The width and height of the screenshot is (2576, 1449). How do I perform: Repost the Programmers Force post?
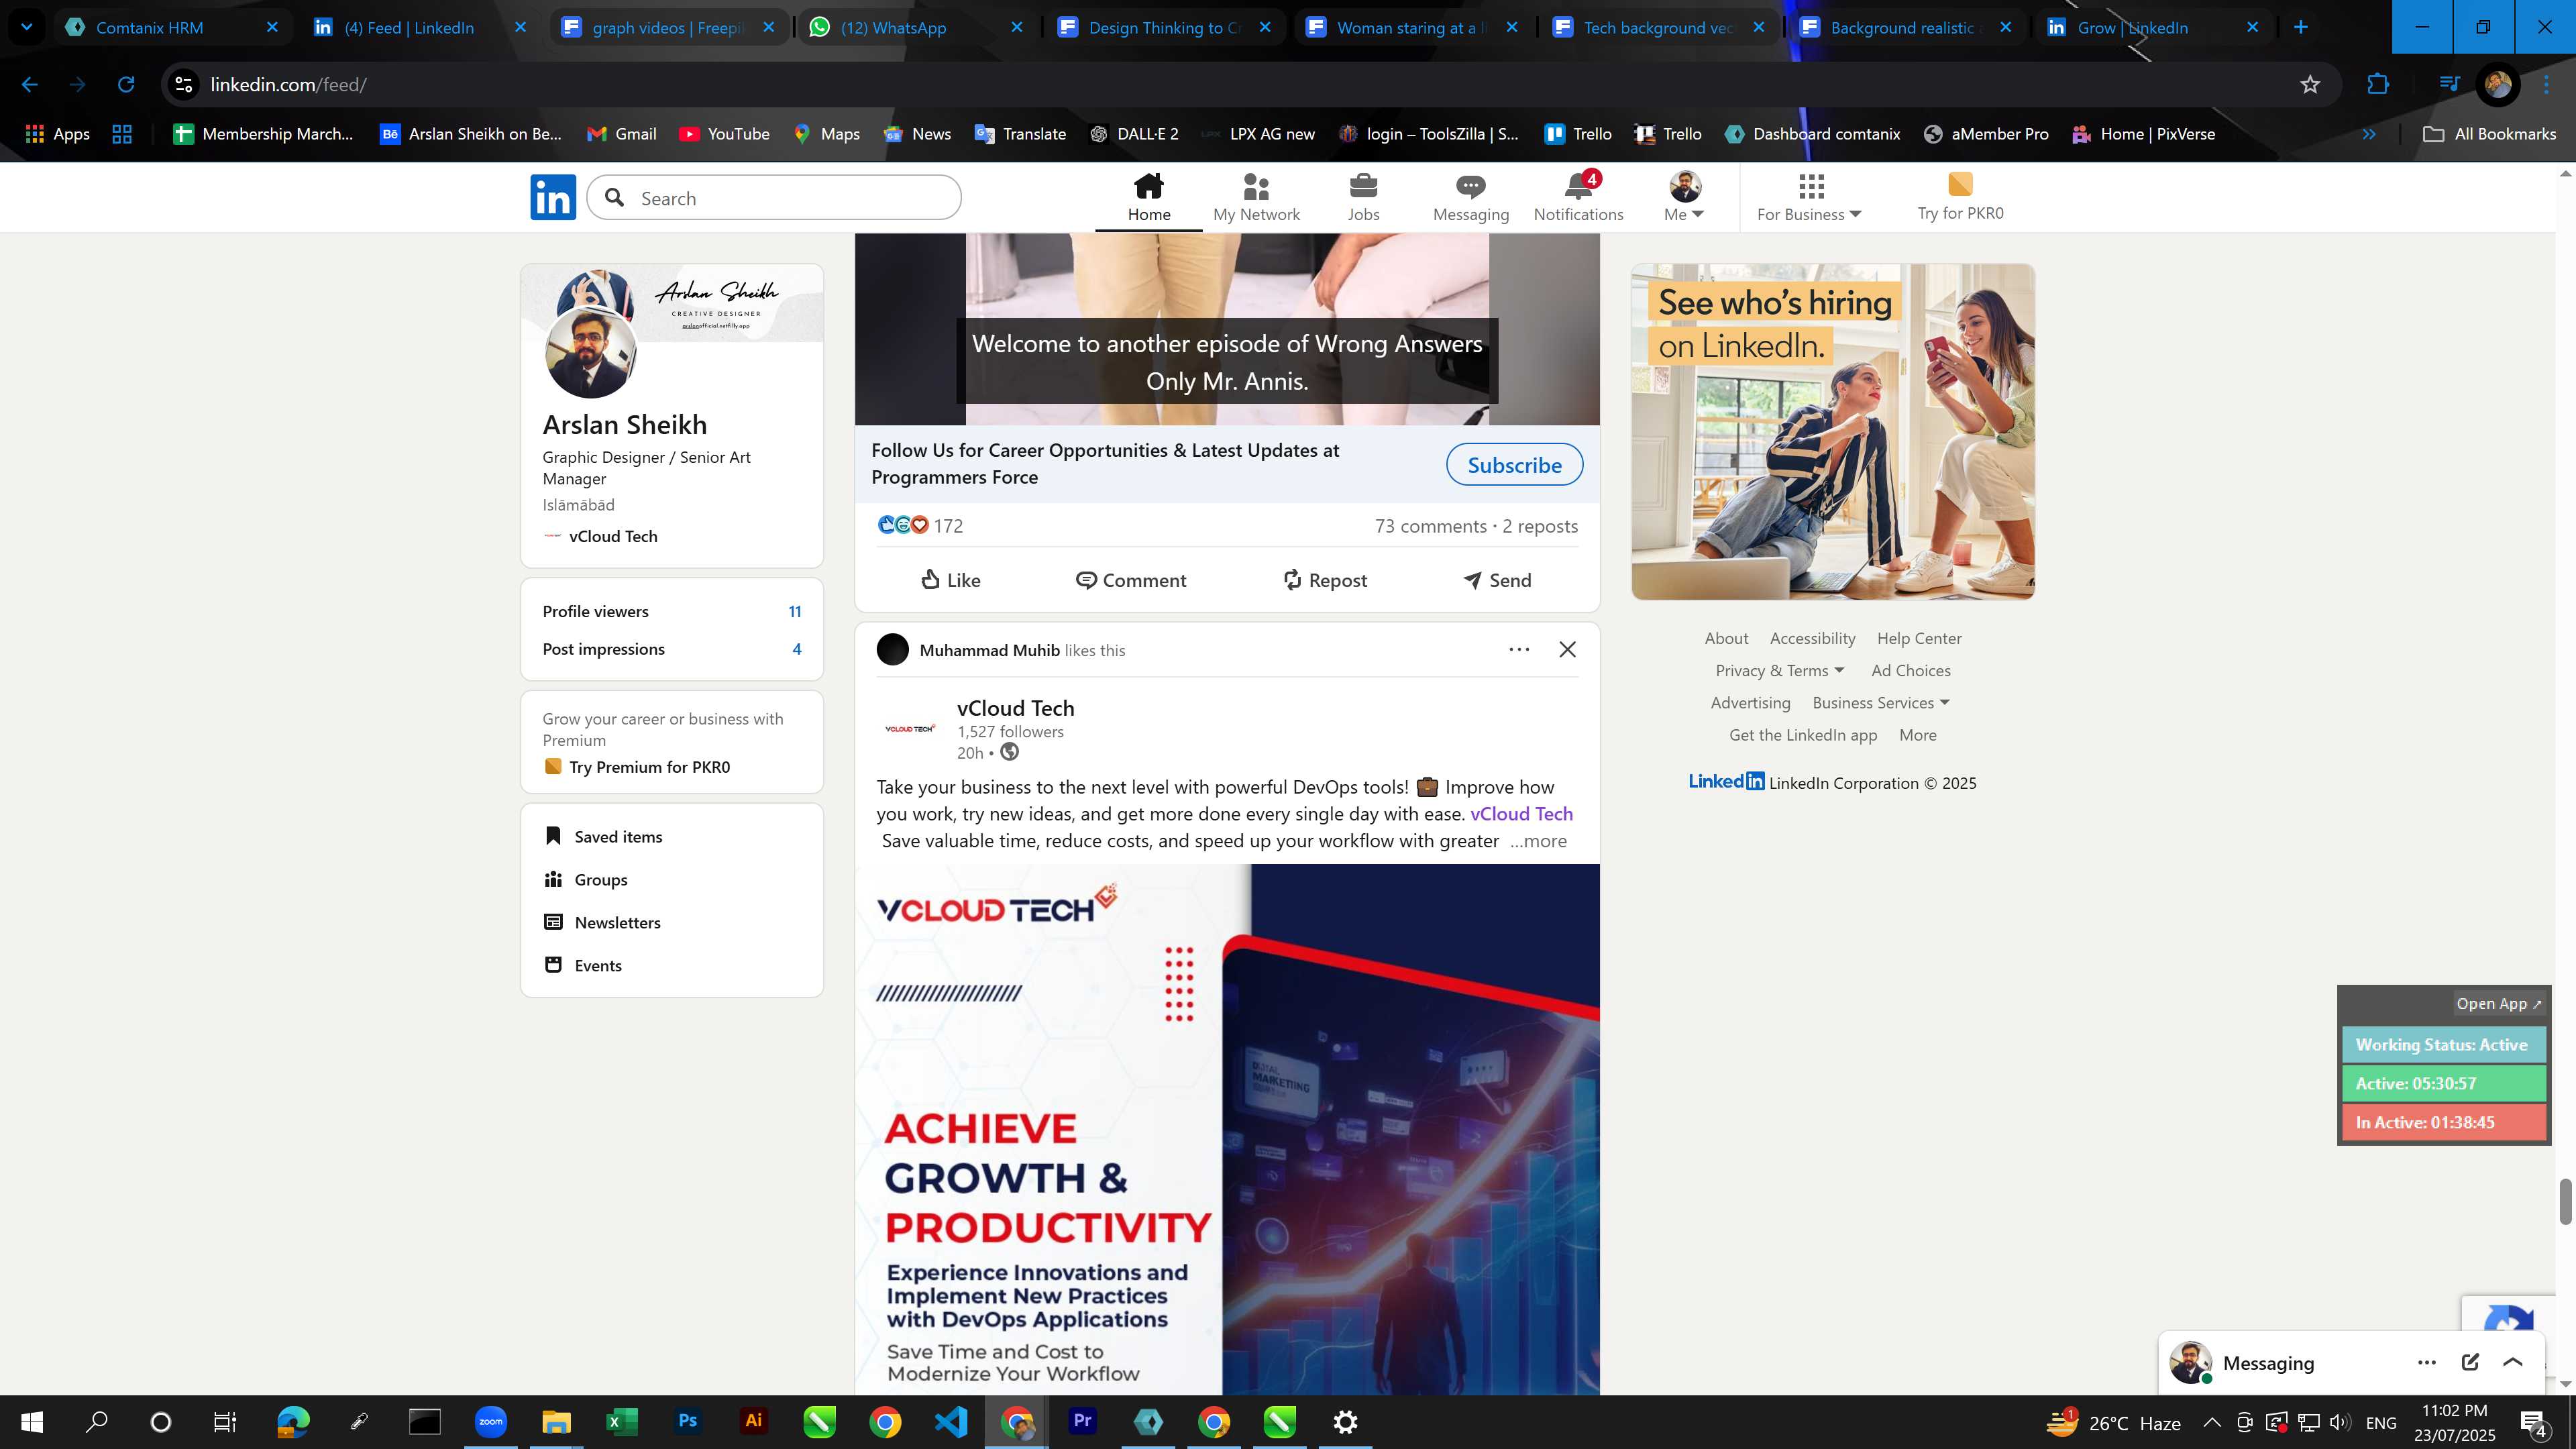[x=1324, y=580]
